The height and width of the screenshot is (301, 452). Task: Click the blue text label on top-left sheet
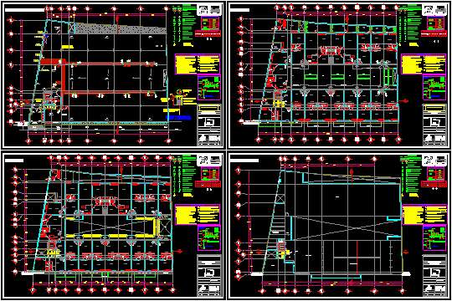tap(179, 118)
